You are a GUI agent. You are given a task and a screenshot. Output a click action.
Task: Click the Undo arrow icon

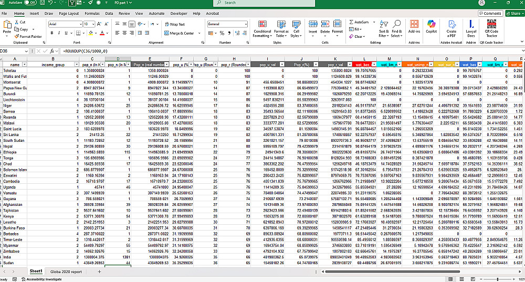coord(50,3)
